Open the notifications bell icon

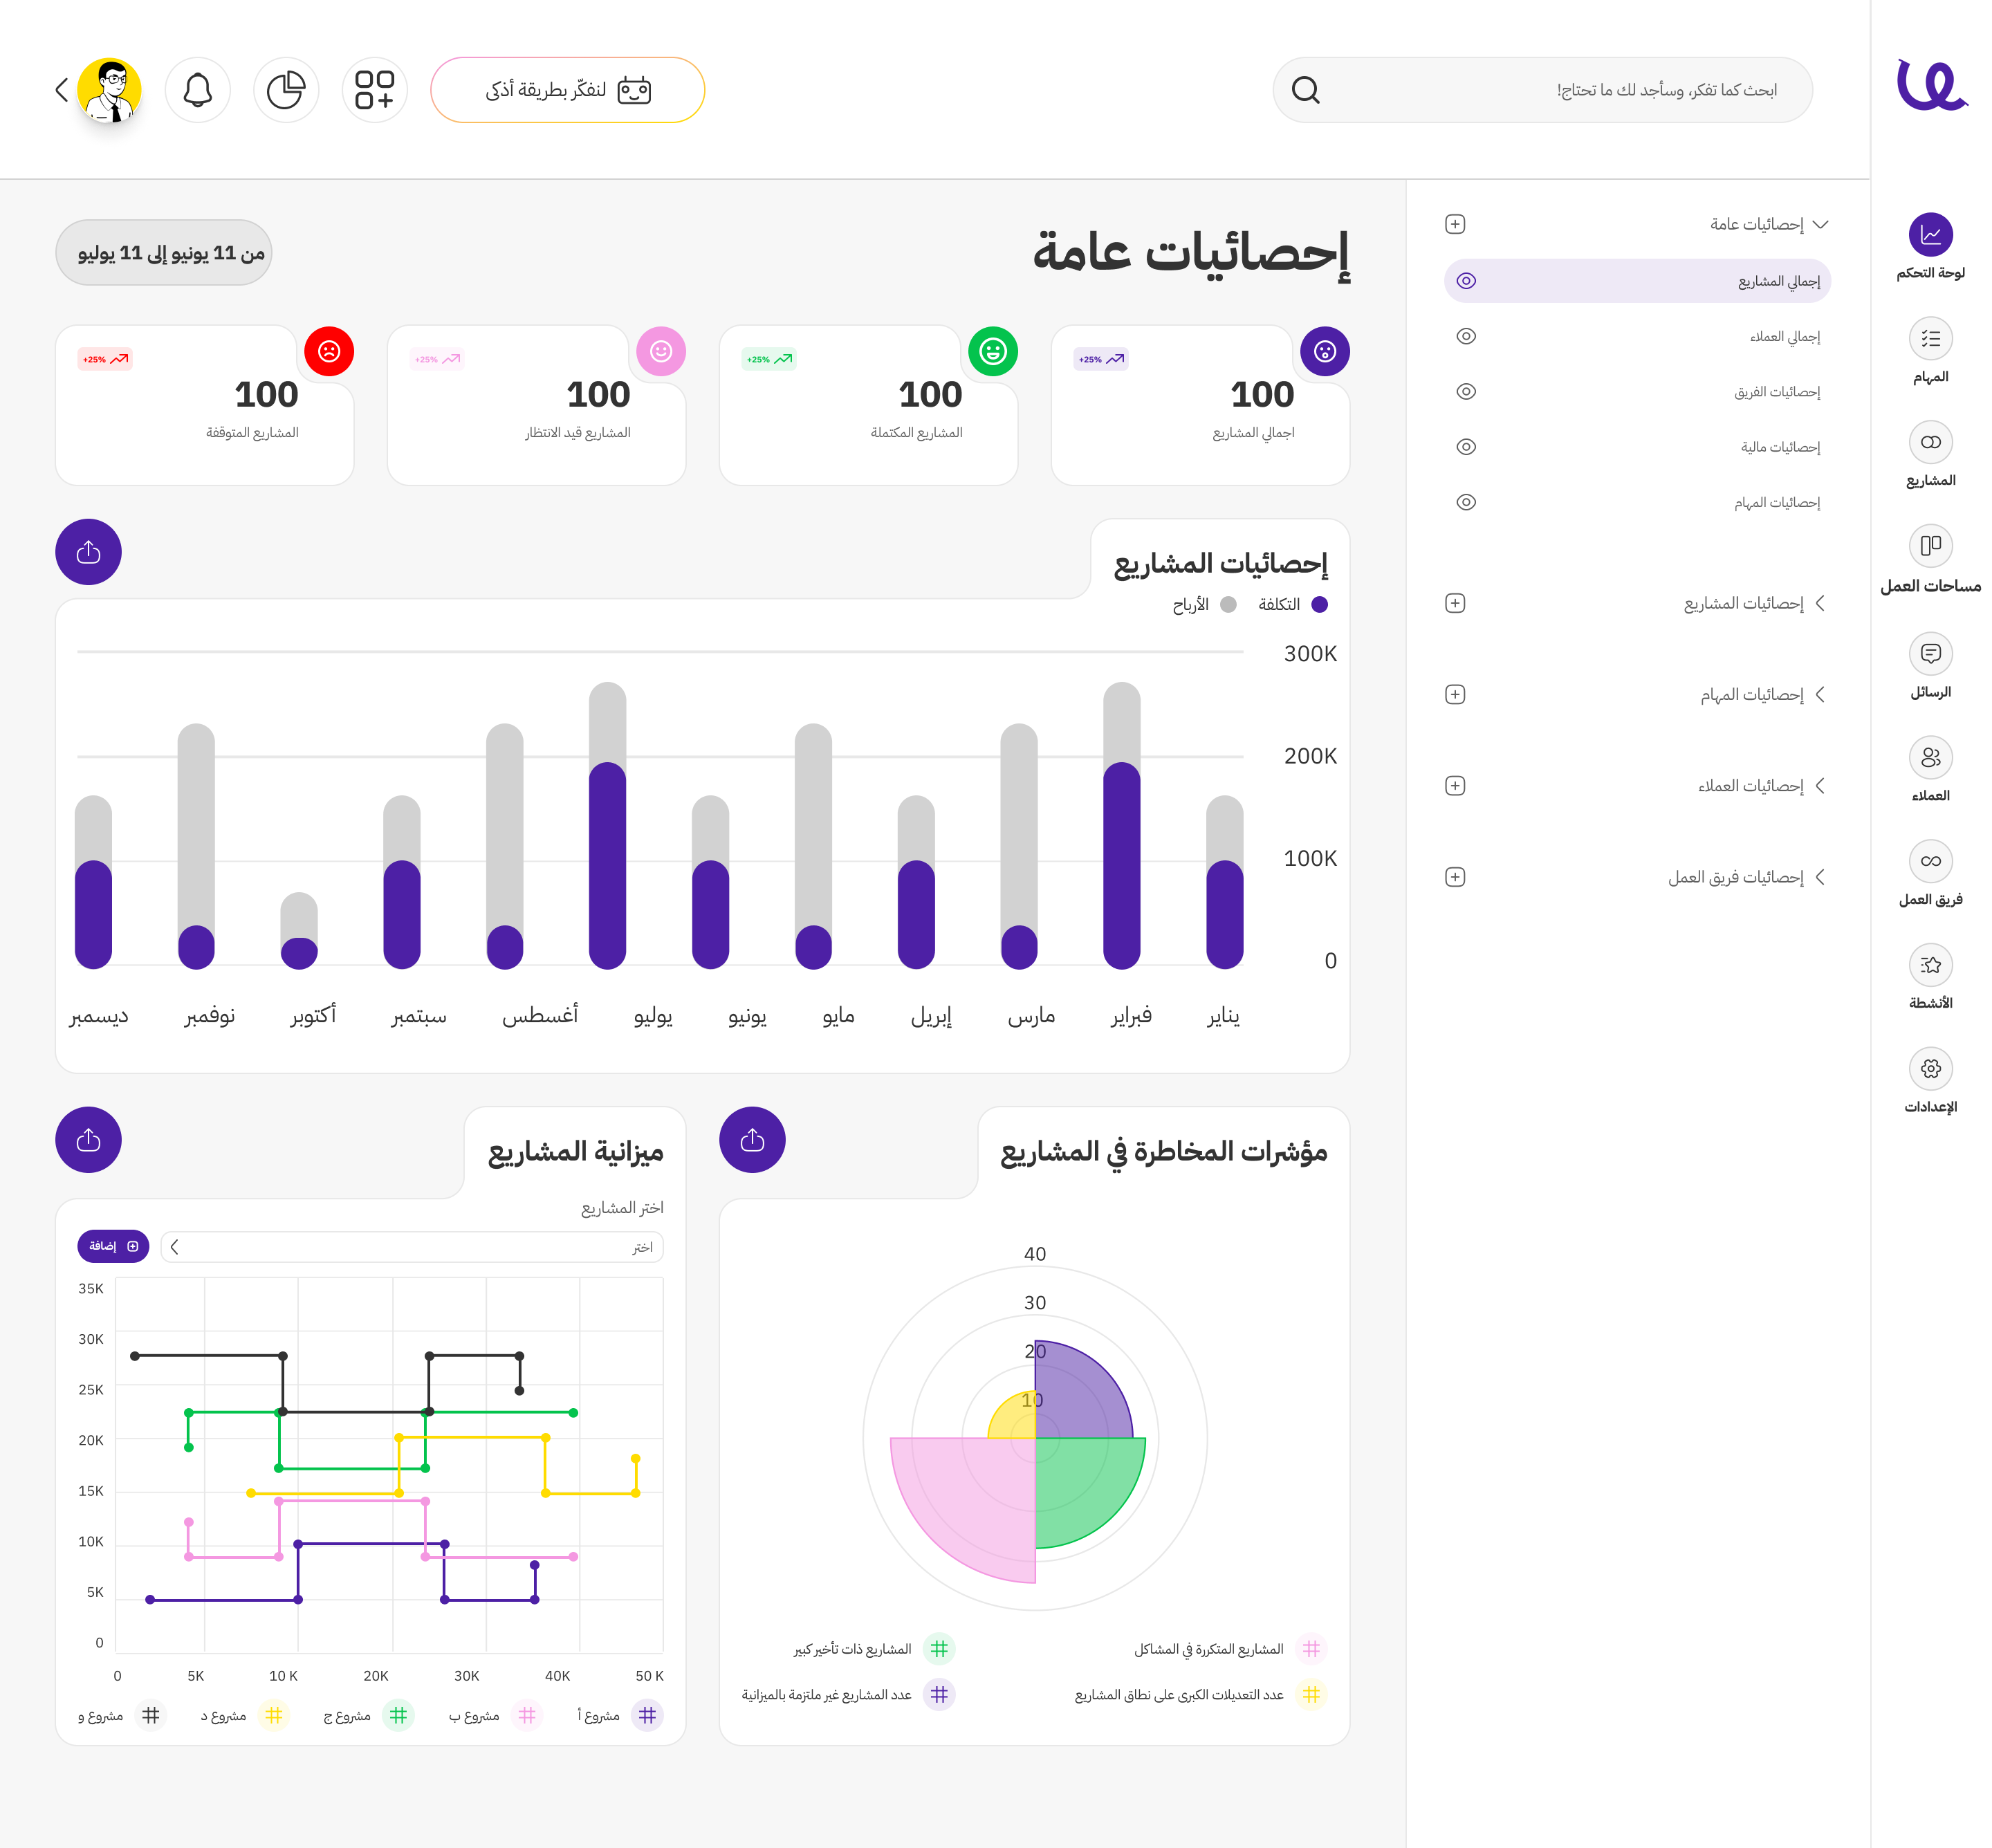[x=197, y=90]
